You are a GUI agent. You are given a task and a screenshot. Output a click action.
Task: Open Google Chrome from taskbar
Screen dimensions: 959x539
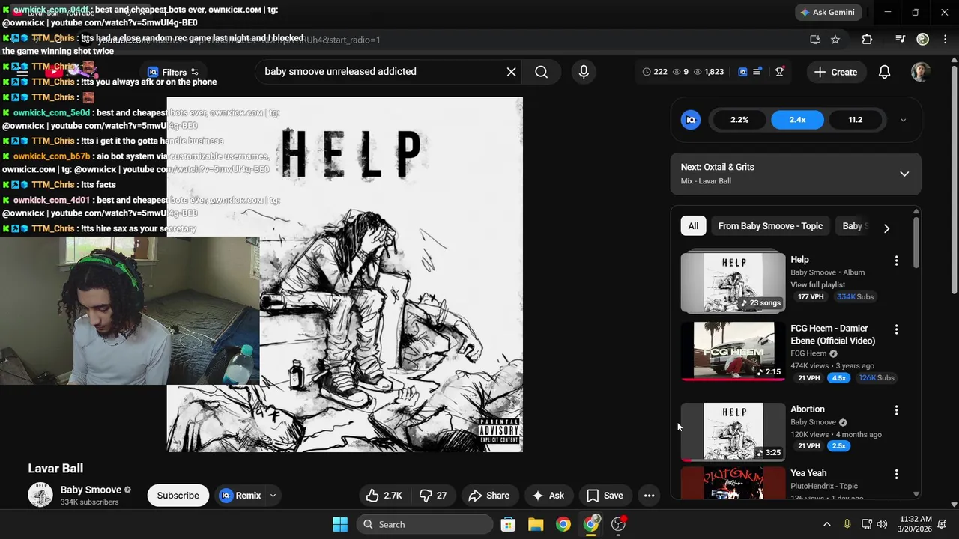(x=563, y=524)
